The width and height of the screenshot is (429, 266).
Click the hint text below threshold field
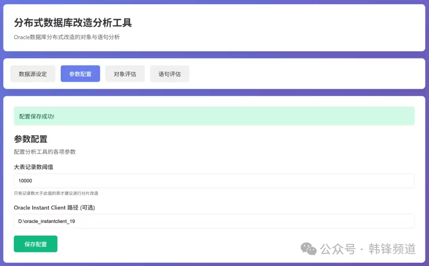(56, 193)
